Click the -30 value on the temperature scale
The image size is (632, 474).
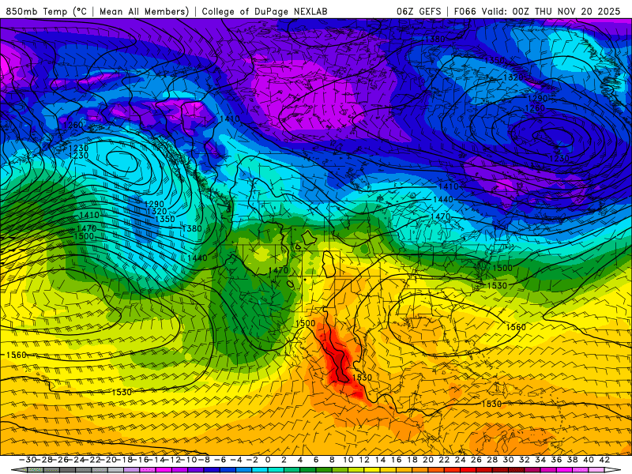coord(28,460)
